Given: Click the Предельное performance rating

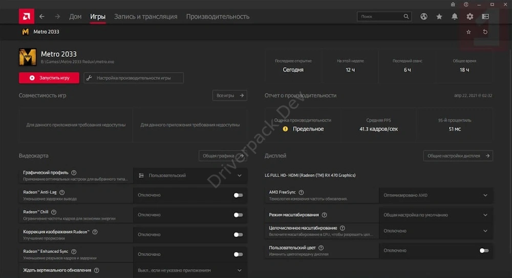Looking at the screenshot, I should point(308,129).
